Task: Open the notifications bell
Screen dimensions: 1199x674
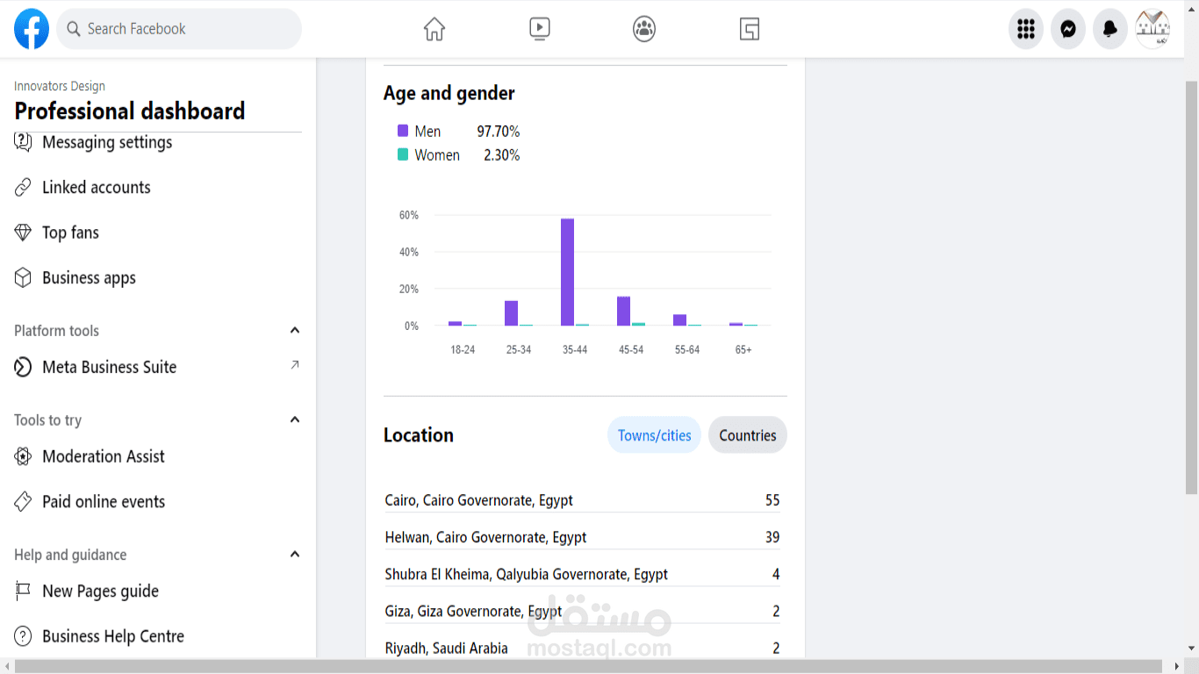Action: click(1110, 29)
